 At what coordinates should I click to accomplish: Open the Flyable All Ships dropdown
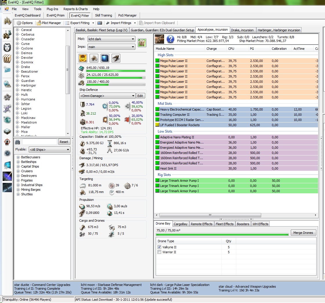50,150
